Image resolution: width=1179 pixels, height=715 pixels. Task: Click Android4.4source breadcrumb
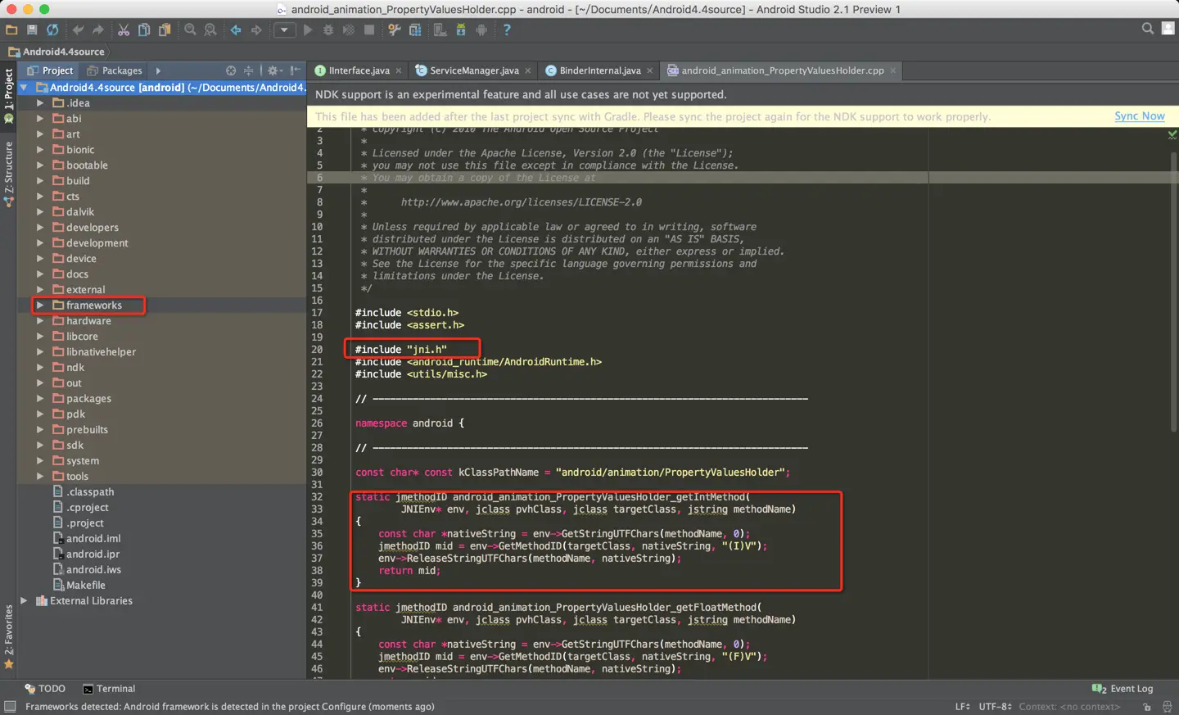[56, 52]
